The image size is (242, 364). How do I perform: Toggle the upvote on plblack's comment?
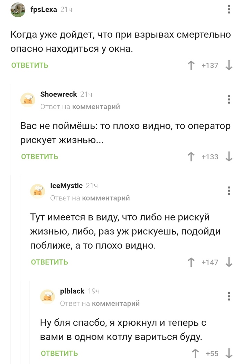tap(195, 354)
